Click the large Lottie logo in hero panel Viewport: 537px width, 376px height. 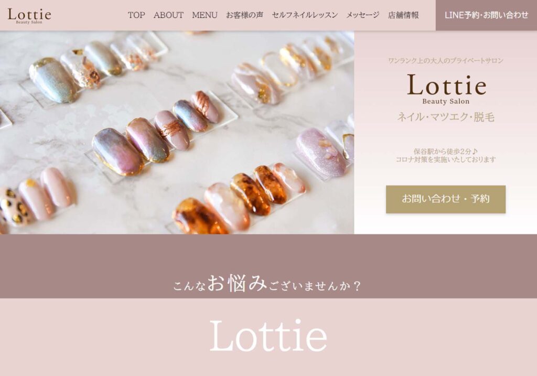click(446, 89)
